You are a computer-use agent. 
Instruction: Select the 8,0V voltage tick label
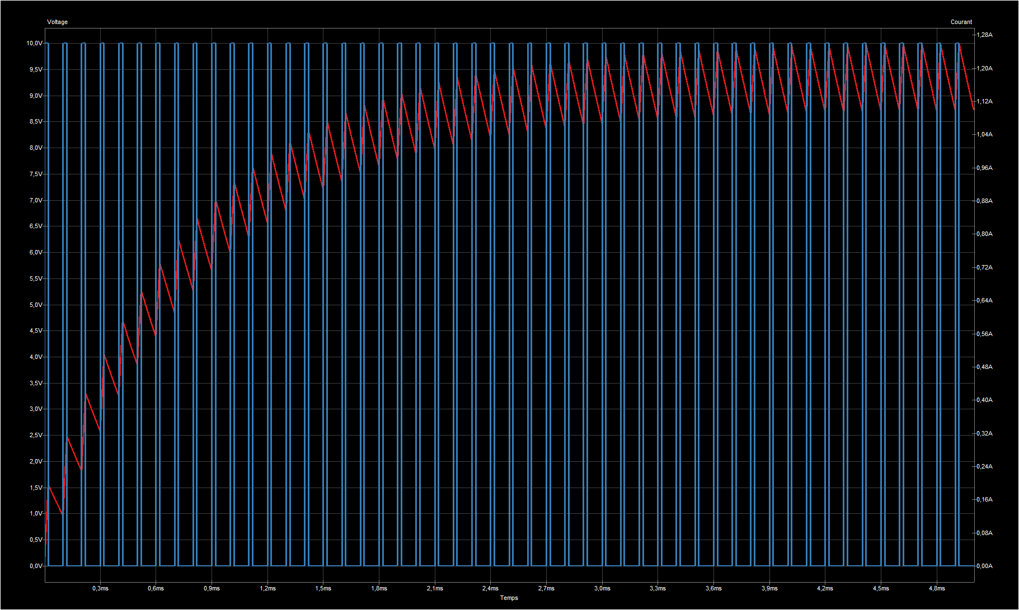36,148
